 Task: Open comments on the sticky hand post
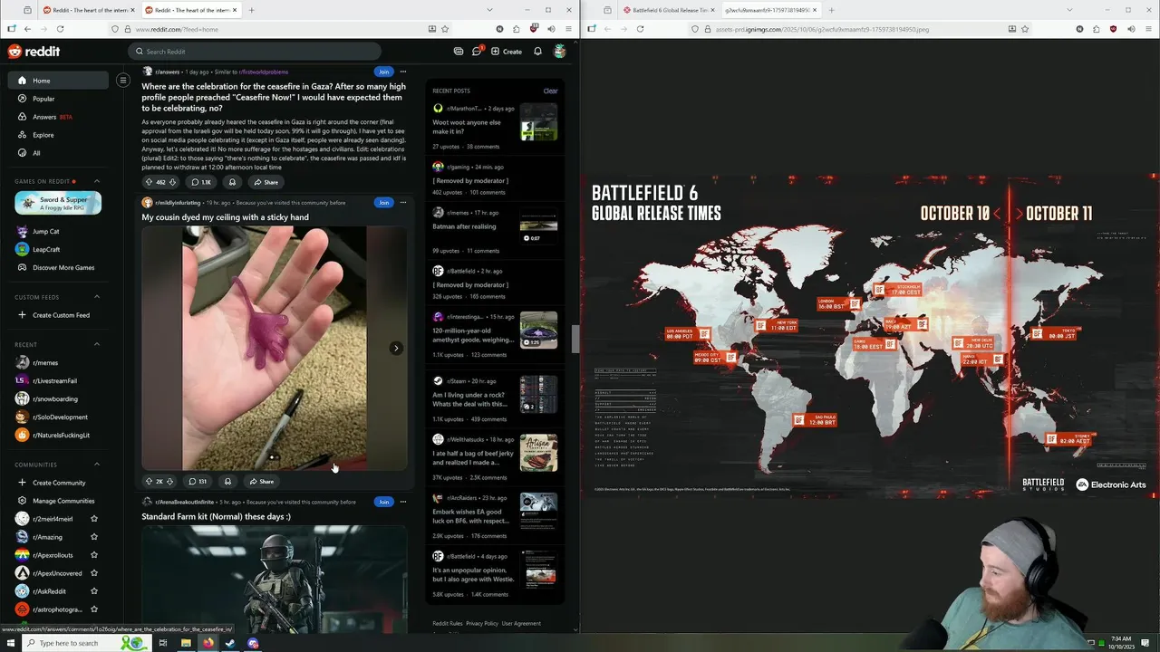pos(198,482)
